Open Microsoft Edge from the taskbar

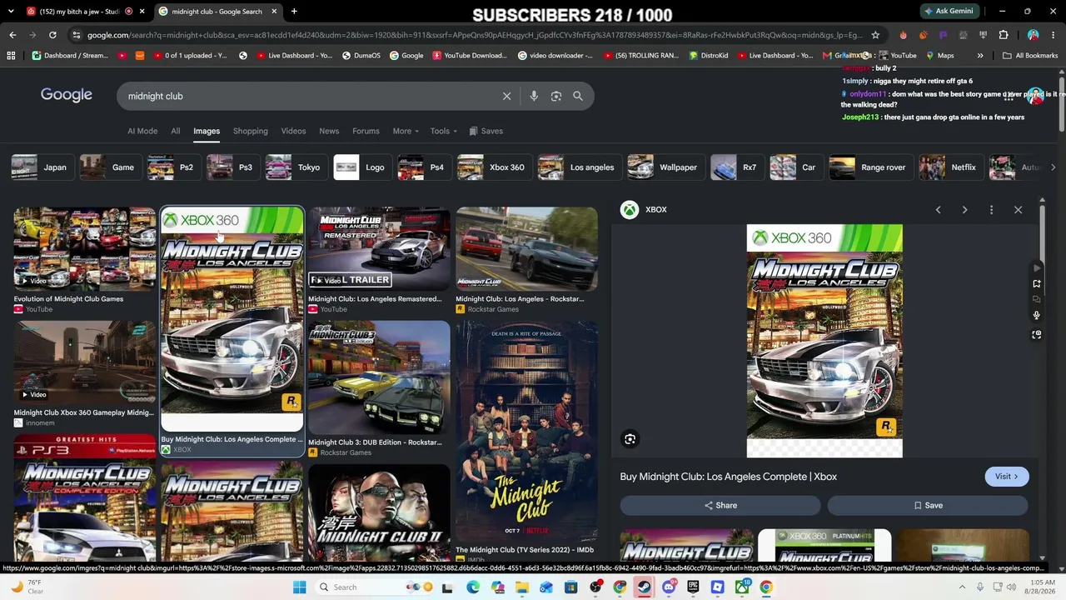click(x=473, y=587)
